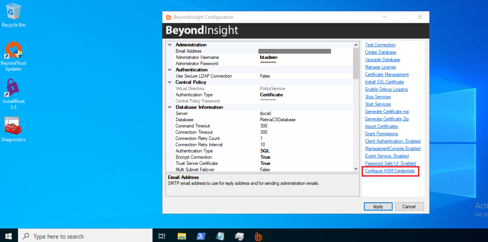Click the Windows Start button
The image size is (488, 242).
pos(9,236)
